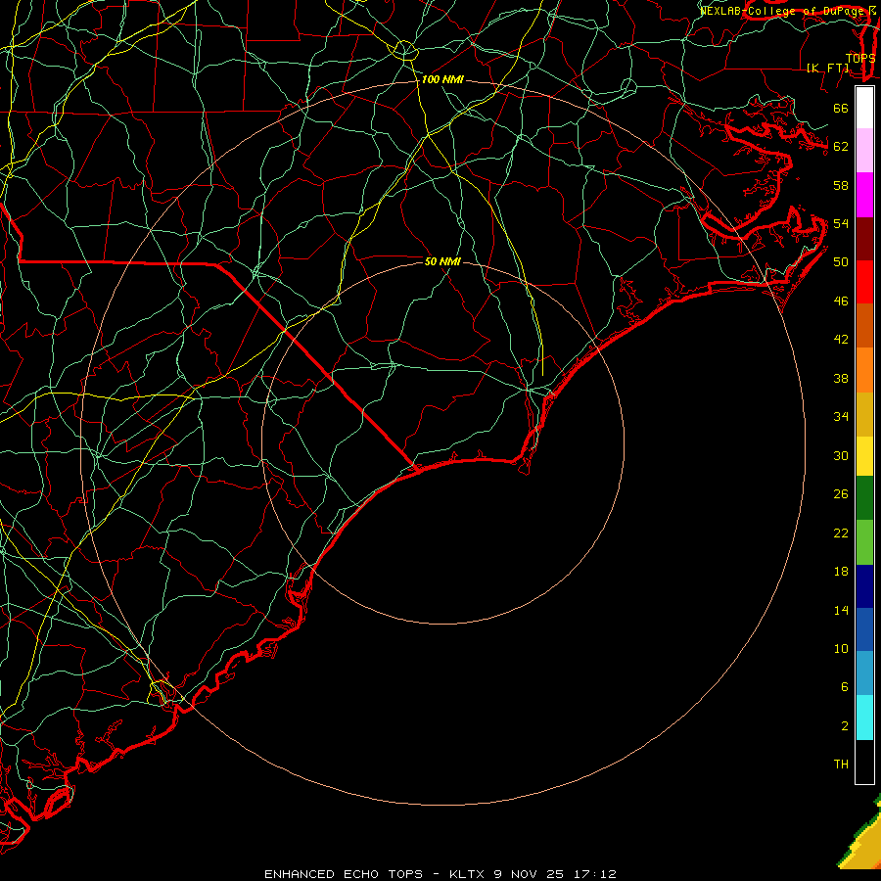Select the '26' legend value
This screenshot has height=881, width=881.
pyautogui.click(x=841, y=493)
